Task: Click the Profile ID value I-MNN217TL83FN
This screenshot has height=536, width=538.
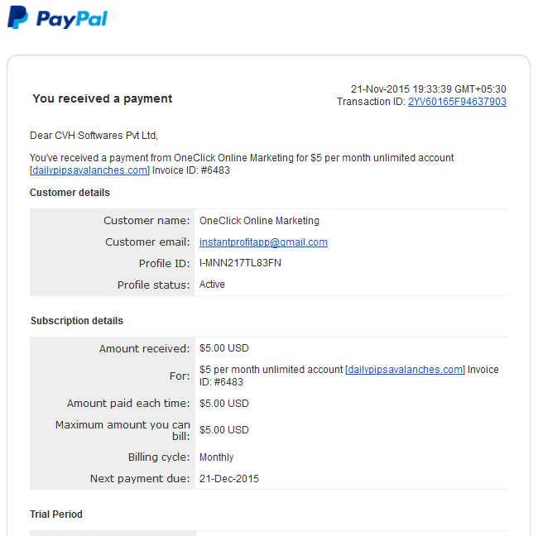Action: click(240, 263)
